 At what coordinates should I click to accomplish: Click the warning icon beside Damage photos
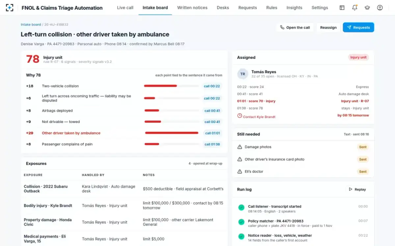240,147
